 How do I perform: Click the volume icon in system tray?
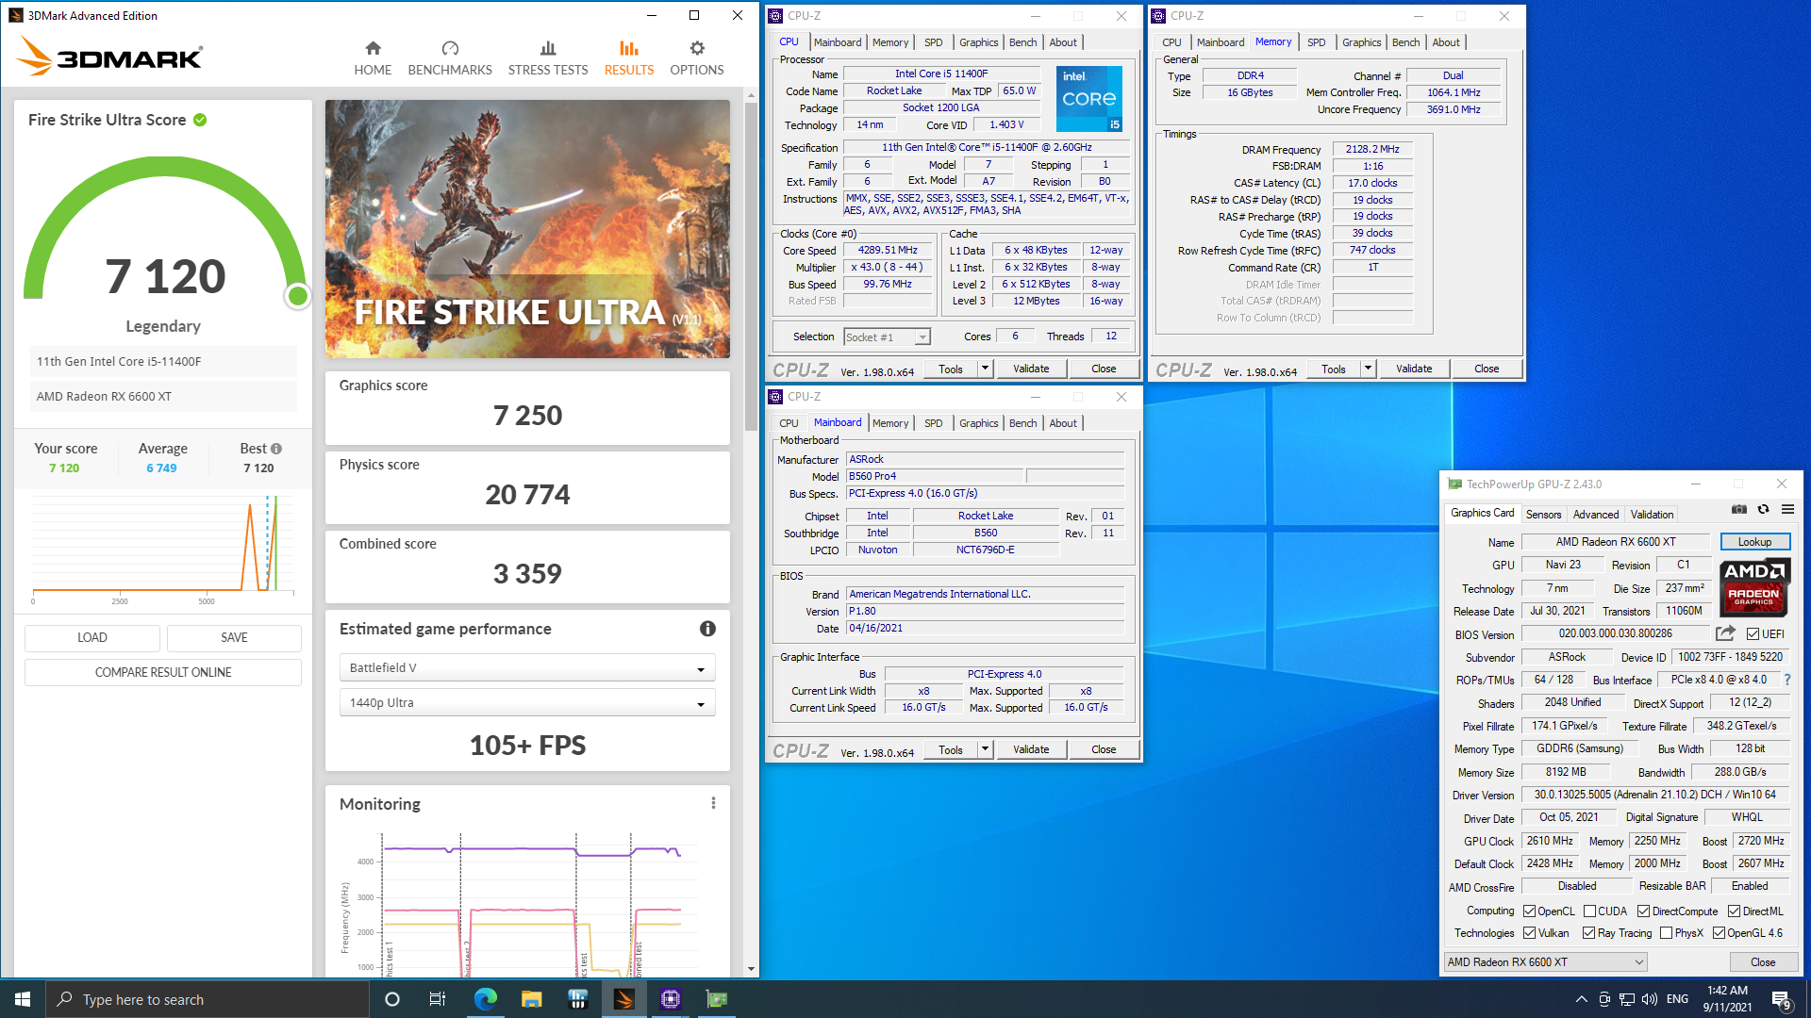pyautogui.click(x=1650, y=999)
